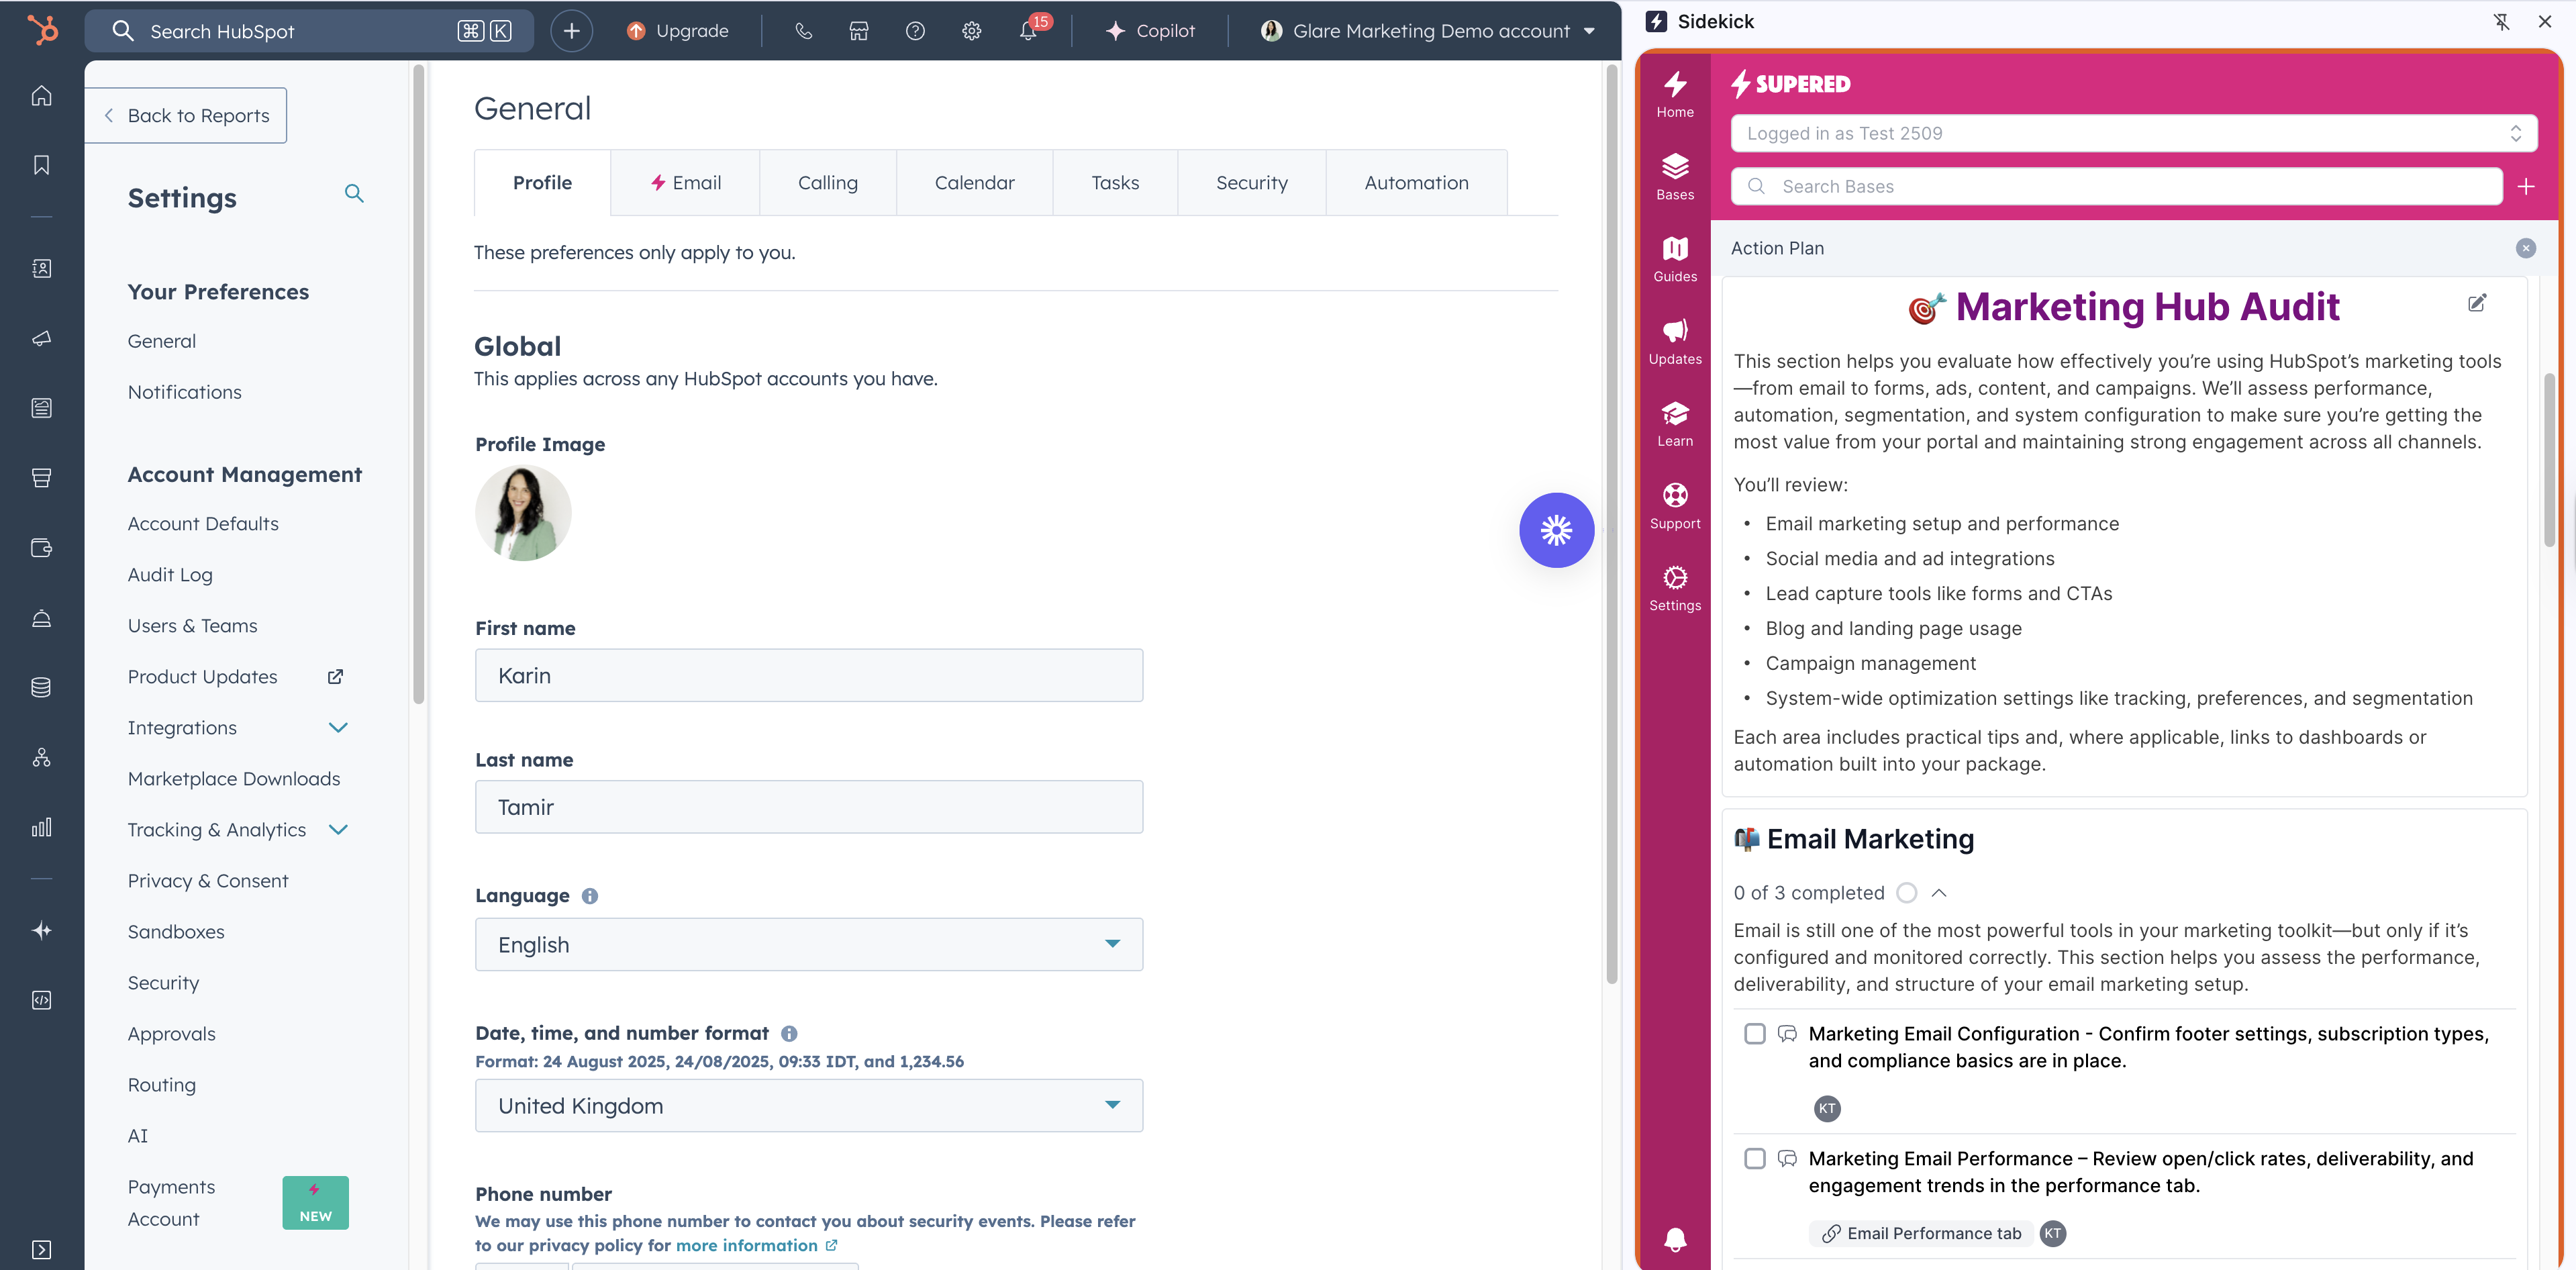Click the Upgrade button
The image size is (2576, 1270).
pyautogui.click(x=677, y=31)
